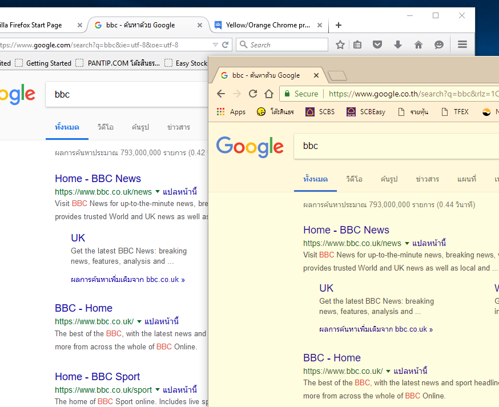
Task: Reload the page in Chrome
Action: click(x=253, y=94)
